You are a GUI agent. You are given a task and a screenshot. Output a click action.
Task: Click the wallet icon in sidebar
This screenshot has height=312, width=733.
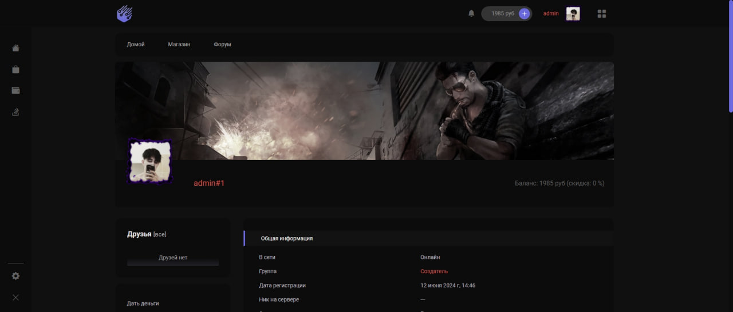click(16, 90)
